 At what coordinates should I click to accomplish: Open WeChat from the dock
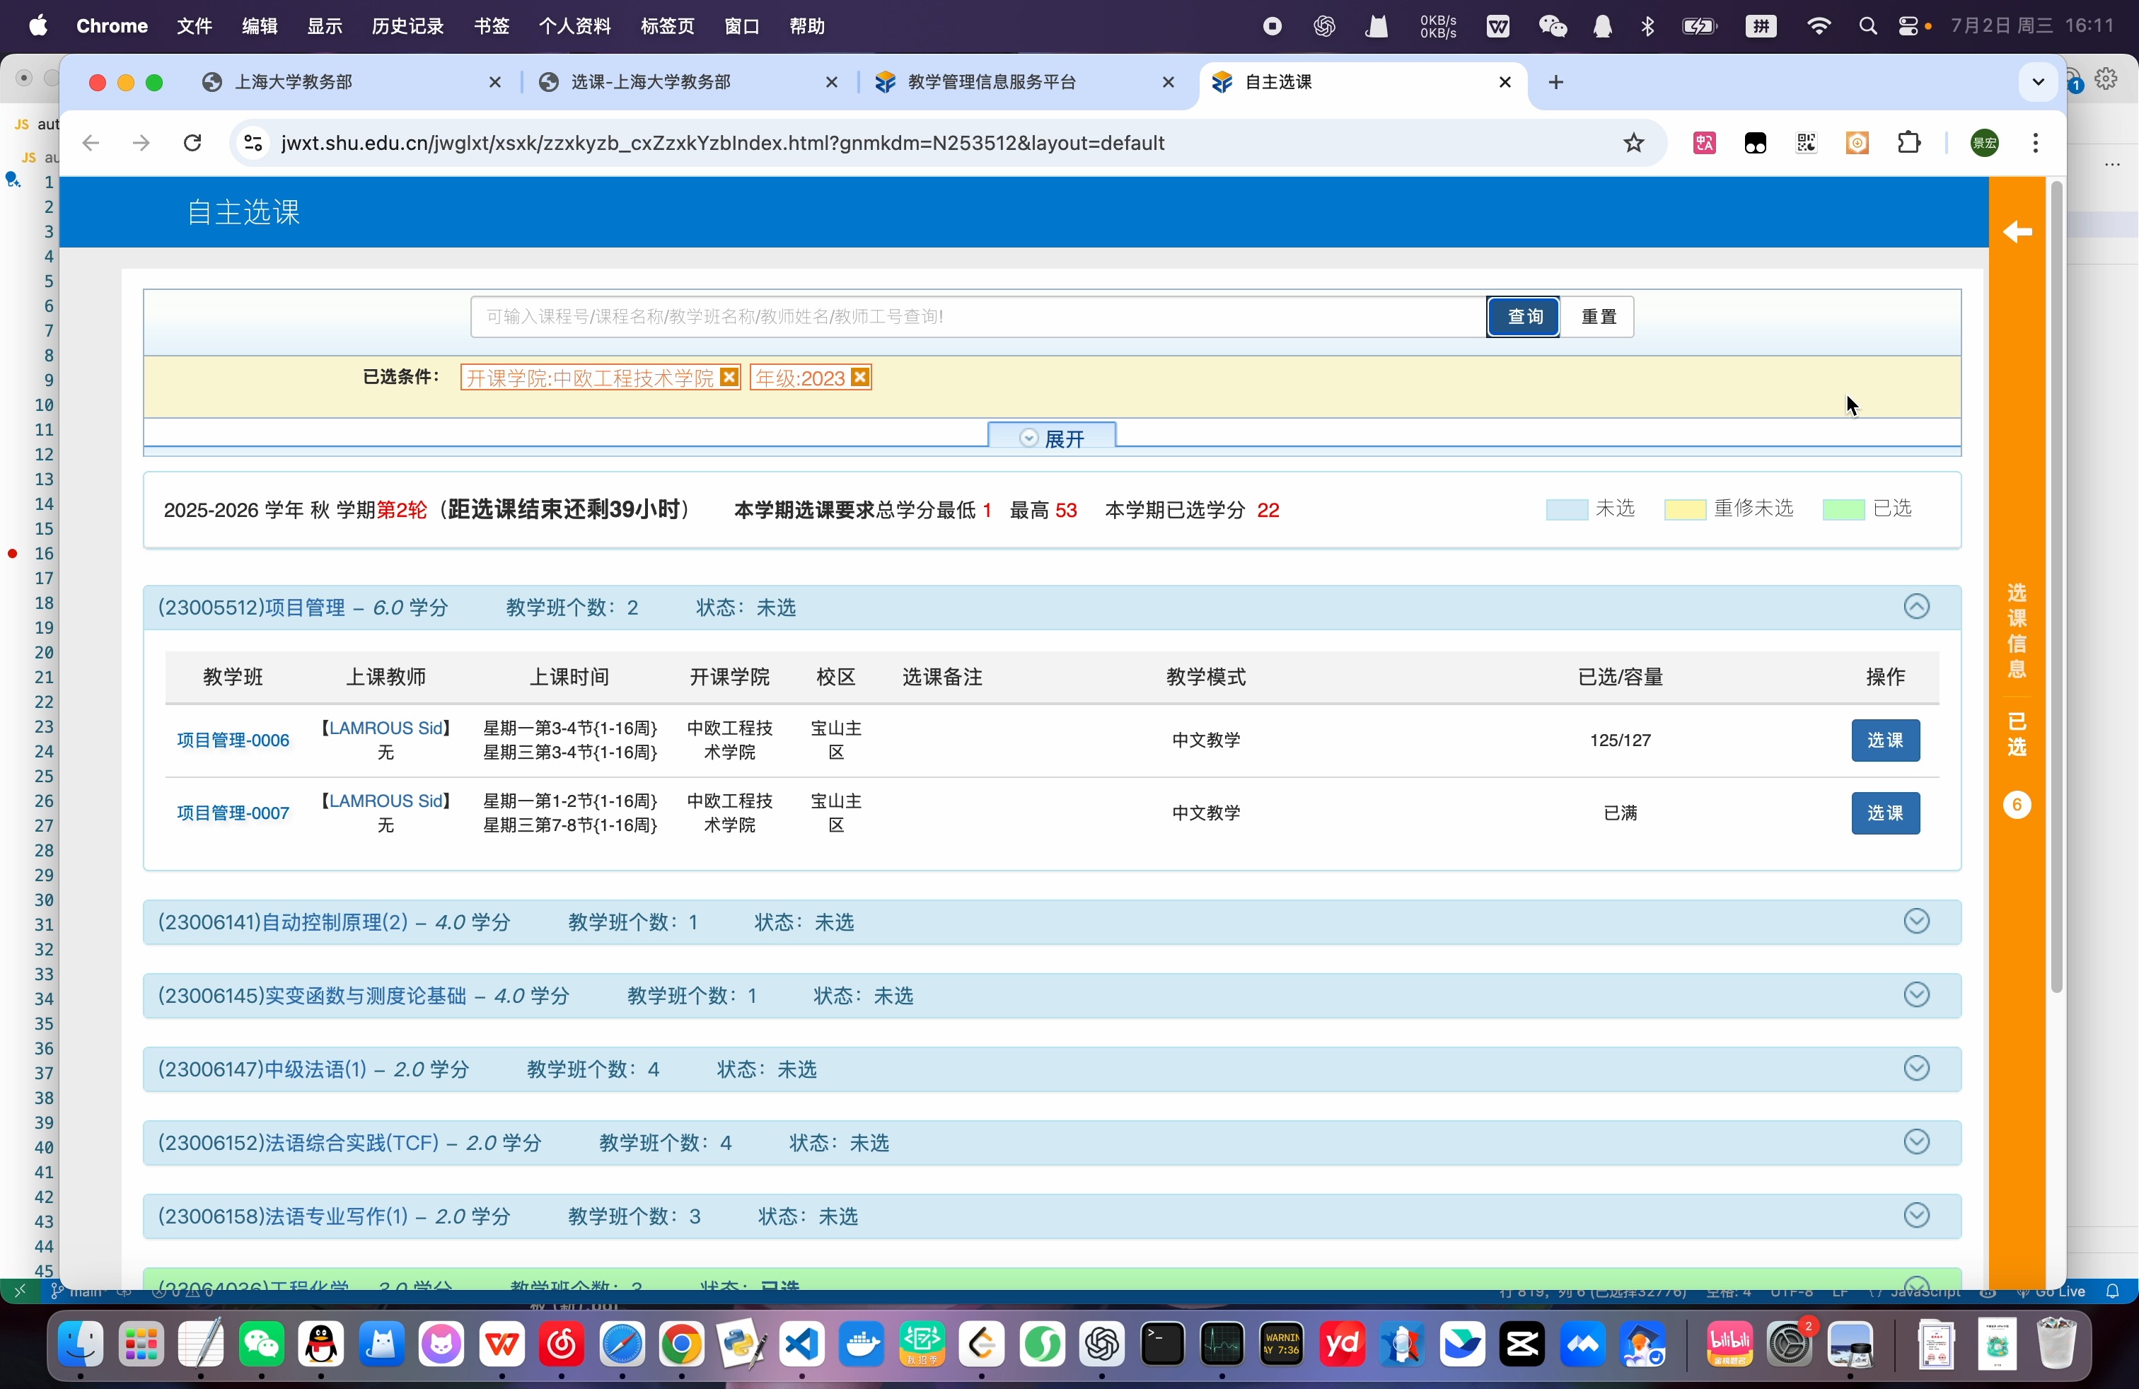(262, 1344)
